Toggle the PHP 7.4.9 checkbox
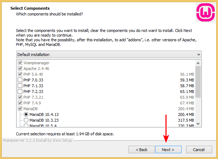 [20, 103]
